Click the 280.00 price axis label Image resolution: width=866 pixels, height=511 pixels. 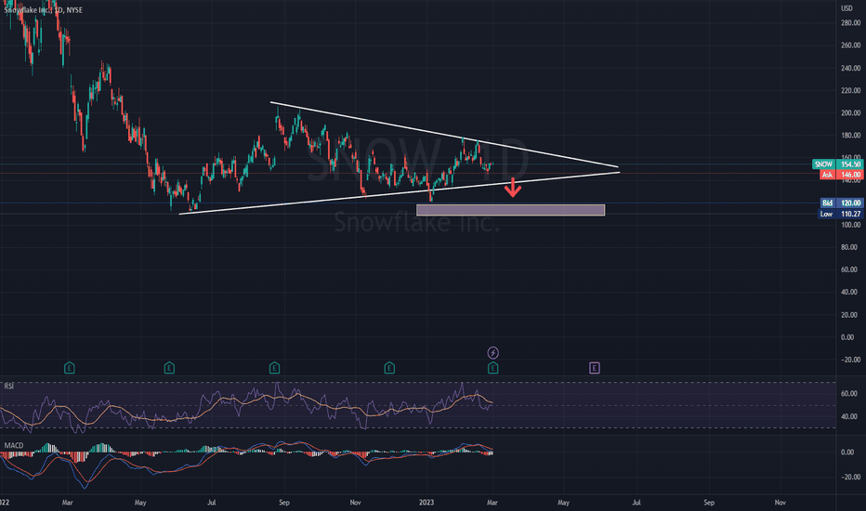(x=850, y=23)
